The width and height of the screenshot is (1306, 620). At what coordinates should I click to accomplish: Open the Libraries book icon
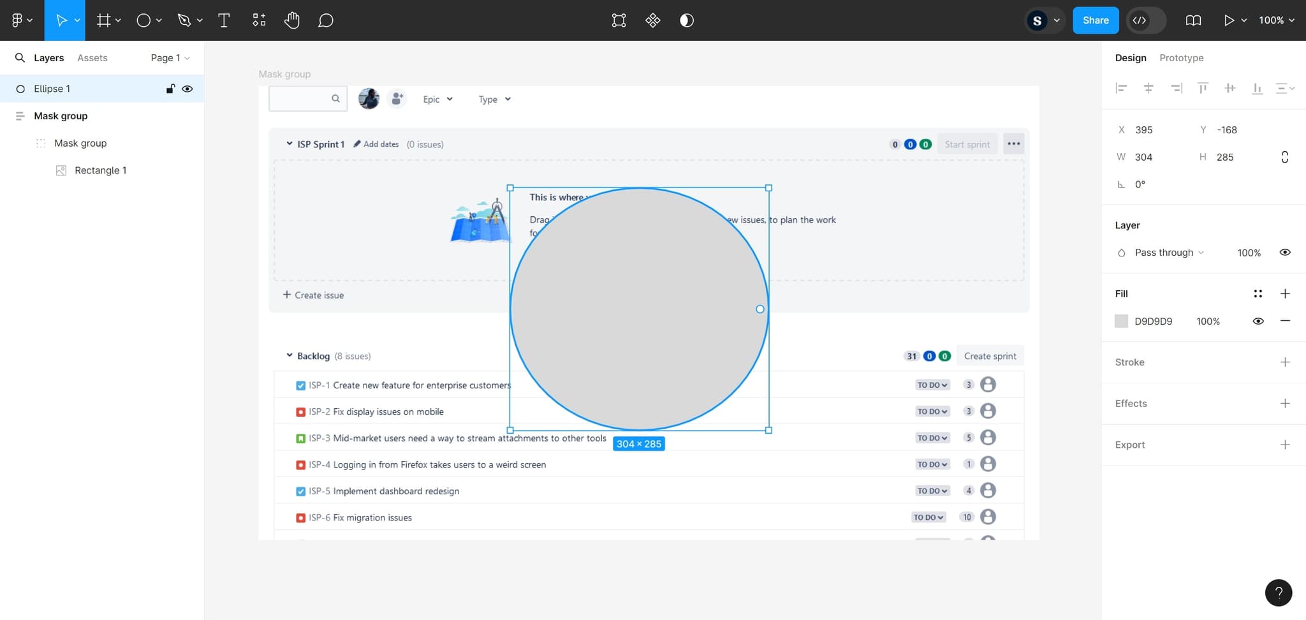[x=1193, y=20]
